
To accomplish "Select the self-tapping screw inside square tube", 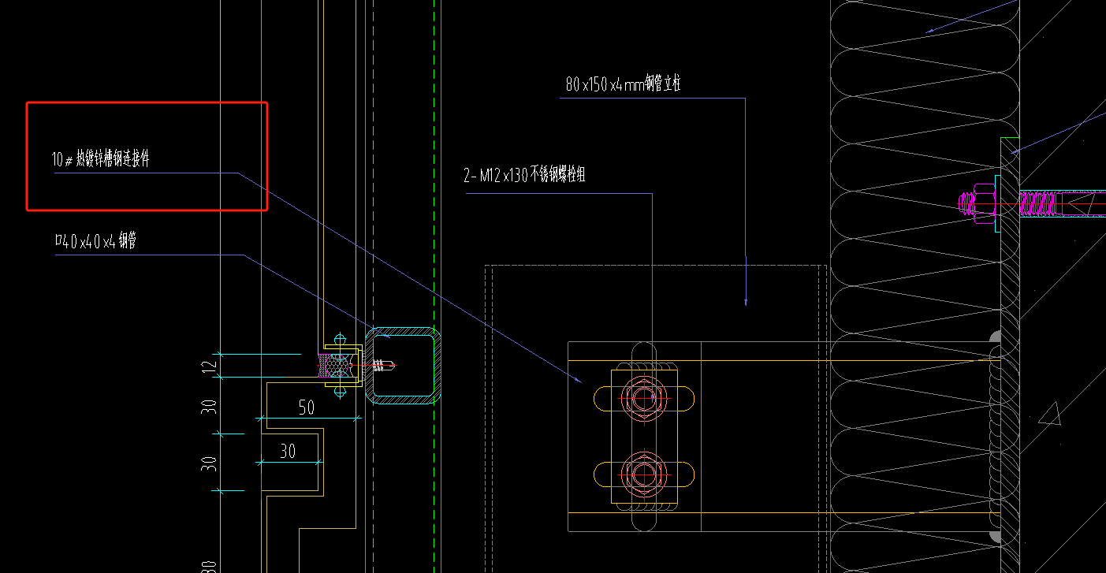I will pos(384,366).
